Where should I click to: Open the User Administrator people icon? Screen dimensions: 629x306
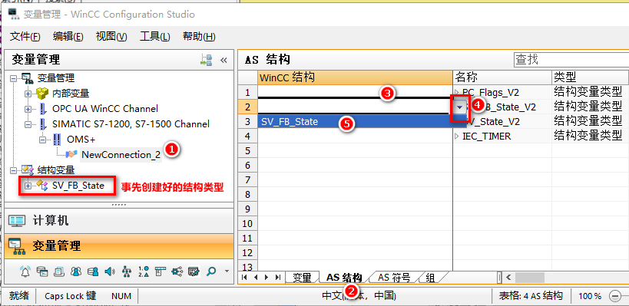point(76,271)
